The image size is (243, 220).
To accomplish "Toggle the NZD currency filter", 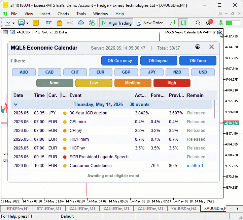I will [177, 72].
